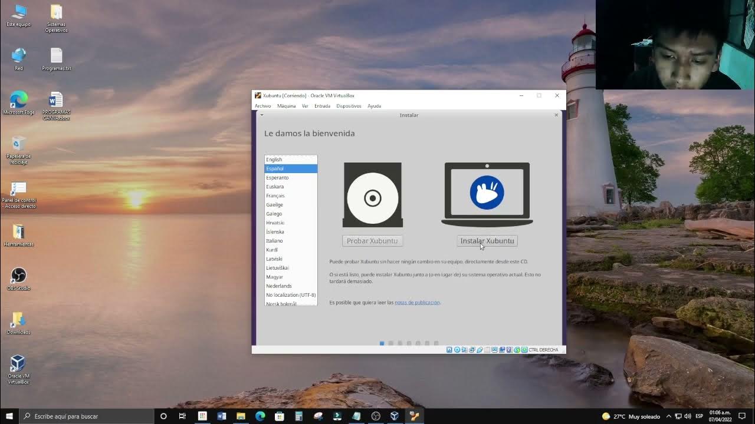Open Este equipo desktop icon
Screen dimensions: 755x424
[19, 16]
